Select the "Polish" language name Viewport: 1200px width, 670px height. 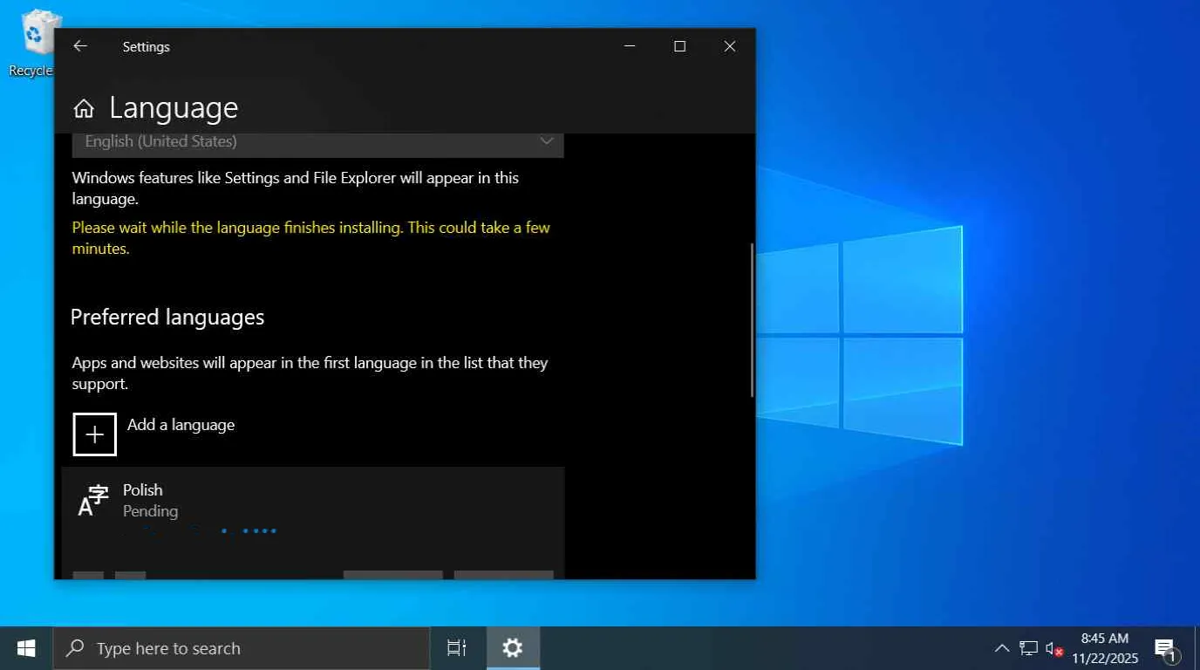(143, 490)
